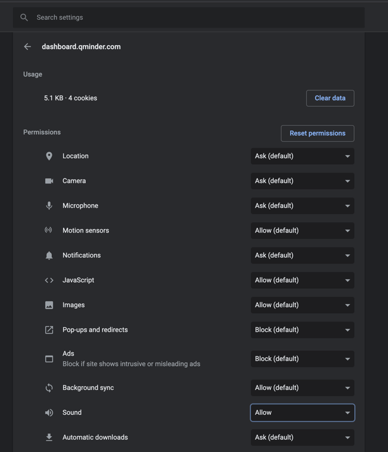Click the Notifications label text
Screen dimensions: 388x452
click(82, 255)
